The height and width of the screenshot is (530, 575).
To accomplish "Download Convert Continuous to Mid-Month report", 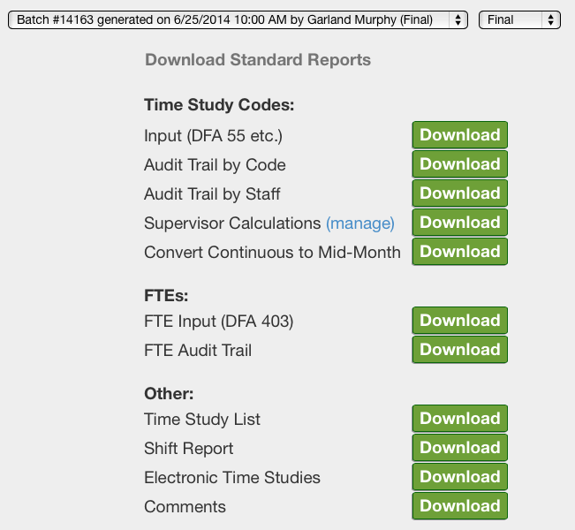I will coord(459,252).
